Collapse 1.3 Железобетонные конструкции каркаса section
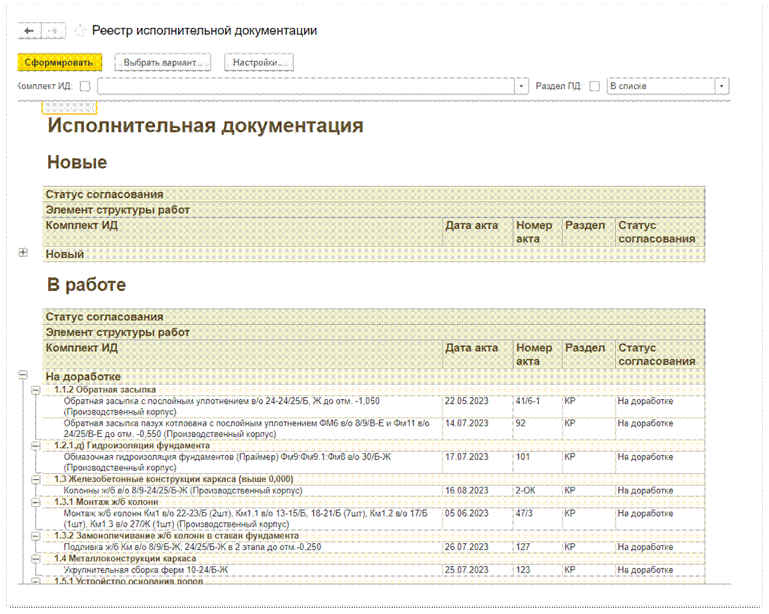Image resolution: width=769 pixels, height=614 pixels. pos(36,479)
